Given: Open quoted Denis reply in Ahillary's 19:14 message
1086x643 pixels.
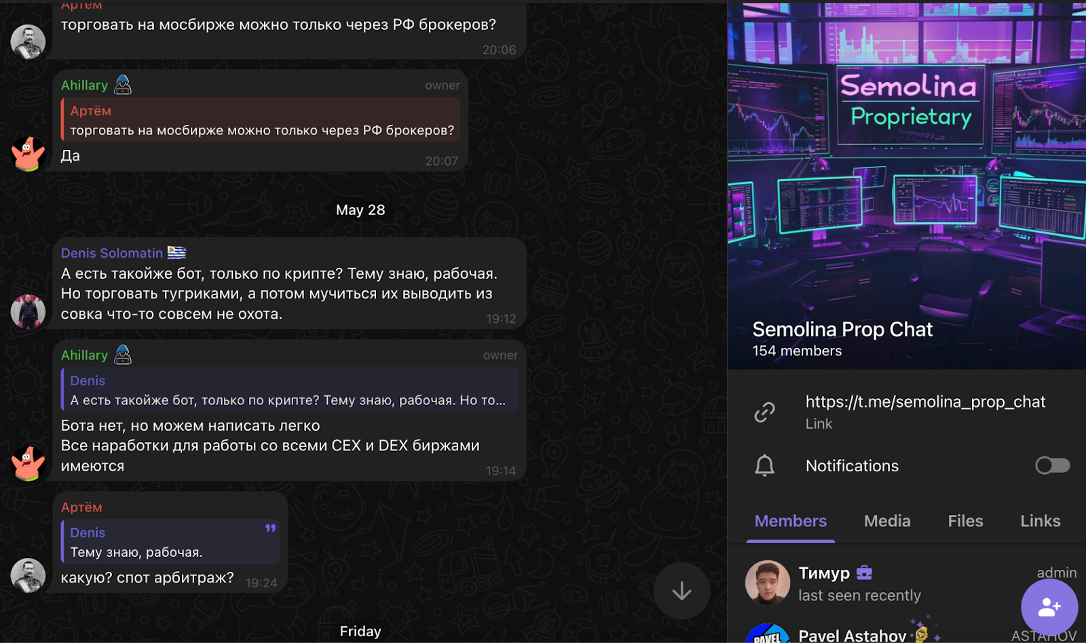Looking at the screenshot, I should coord(290,390).
